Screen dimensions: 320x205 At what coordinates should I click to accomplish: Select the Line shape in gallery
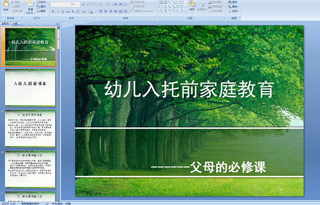pyautogui.click(x=170, y=2)
